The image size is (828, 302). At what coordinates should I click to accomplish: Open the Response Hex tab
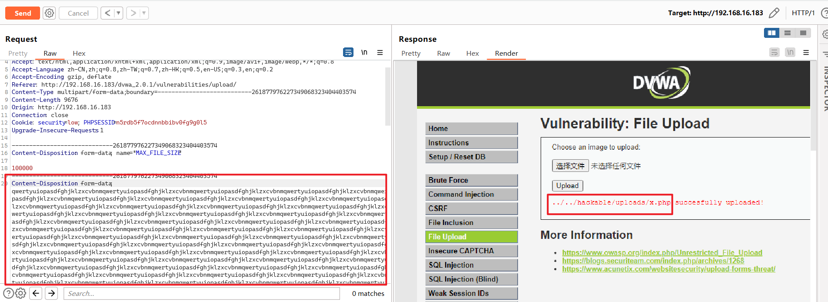pyautogui.click(x=472, y=53)
